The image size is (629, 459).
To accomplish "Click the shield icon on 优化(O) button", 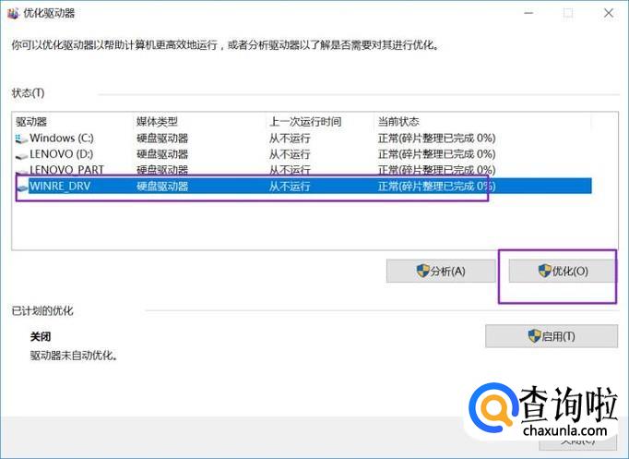I will point(545,272).
